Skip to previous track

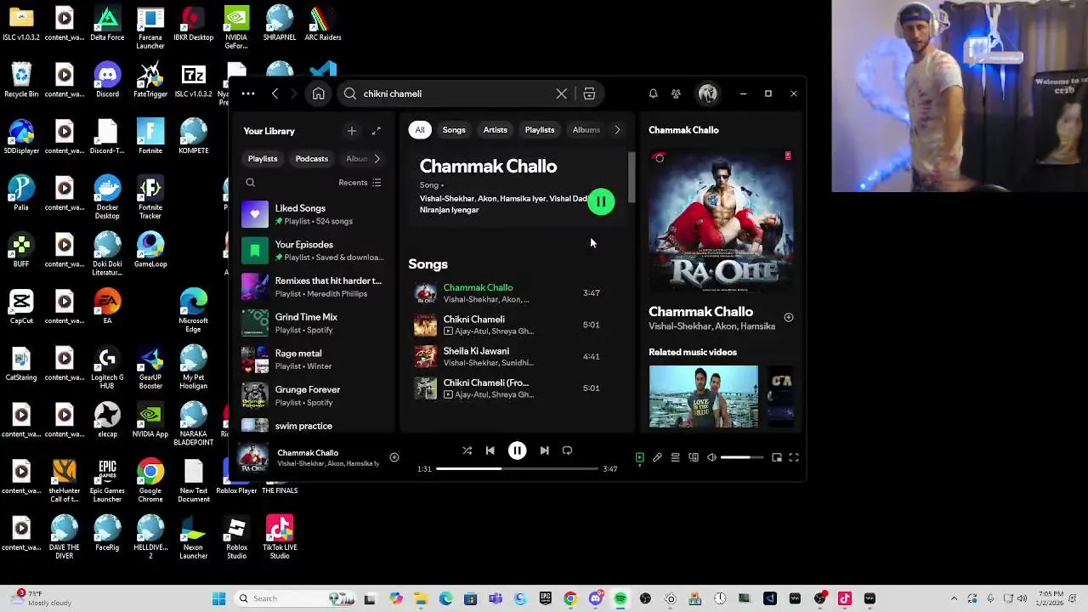(x=490, y=450)
